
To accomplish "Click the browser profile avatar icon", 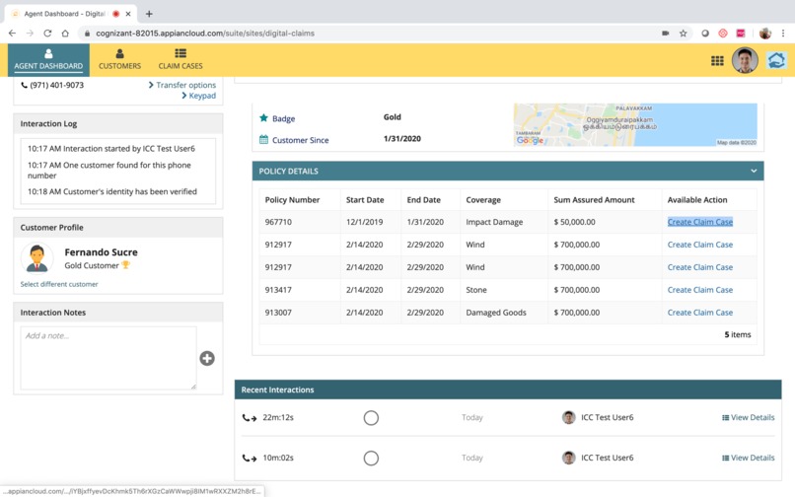I will 765,33.
